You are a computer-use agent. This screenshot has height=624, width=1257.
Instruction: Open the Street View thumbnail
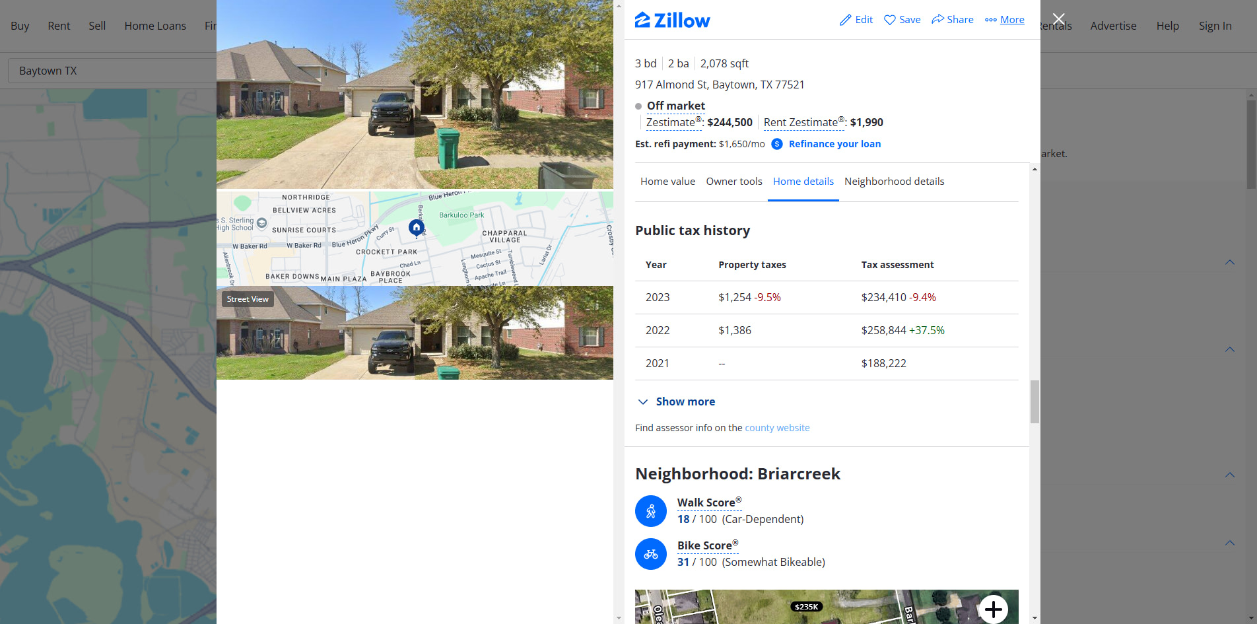point(415,333)
